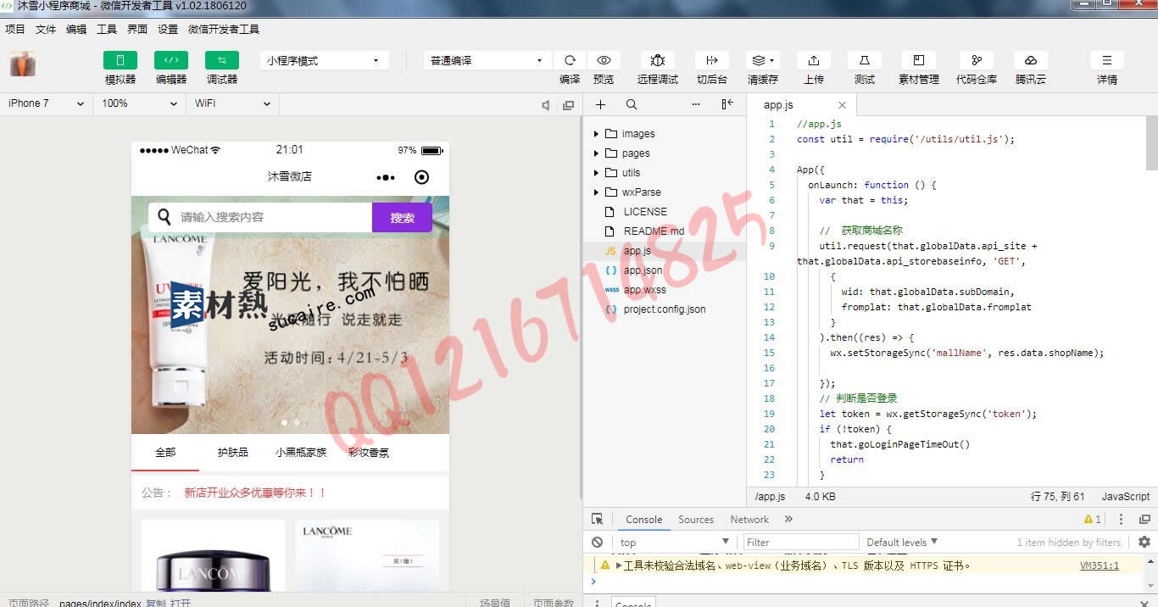
Task: Open the 普通编译 compile mode dropdown
Action: (487, 60)
